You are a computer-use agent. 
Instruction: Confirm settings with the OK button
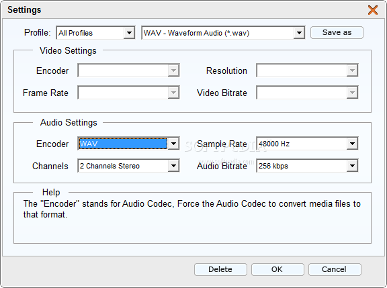click(277, 269)
